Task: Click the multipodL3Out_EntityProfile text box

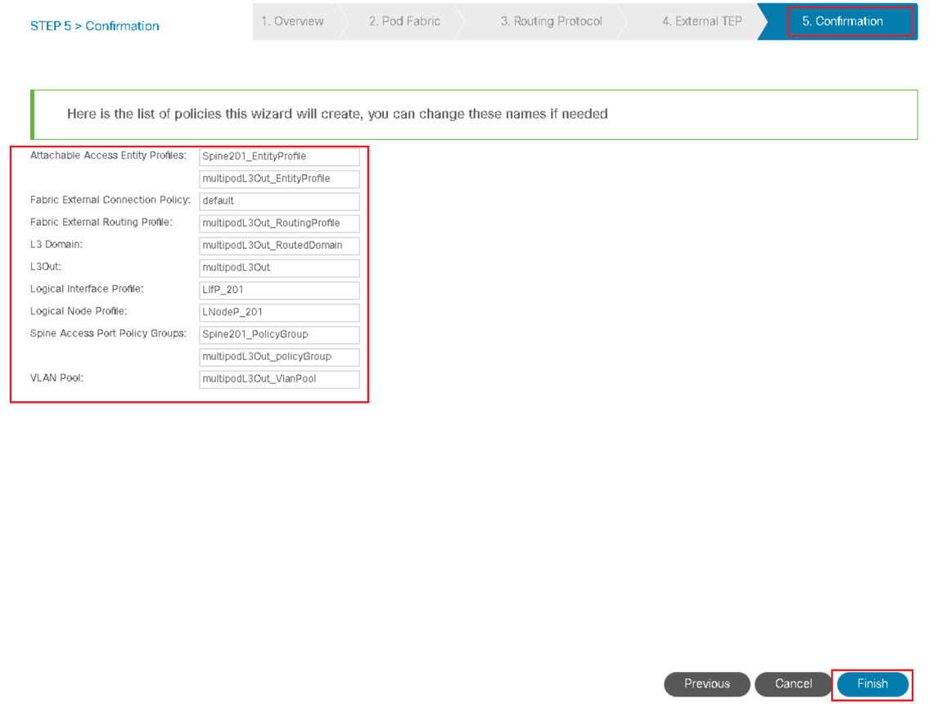Action: (x=279, y=178)
